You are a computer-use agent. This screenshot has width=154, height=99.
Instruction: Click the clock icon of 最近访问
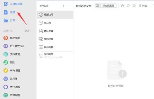pos(41,15)
